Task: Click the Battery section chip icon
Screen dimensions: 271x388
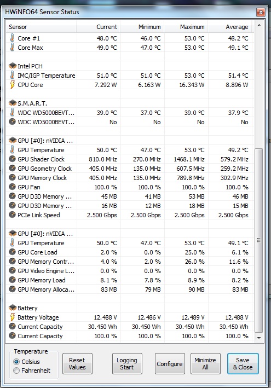Action: [13, 308]
